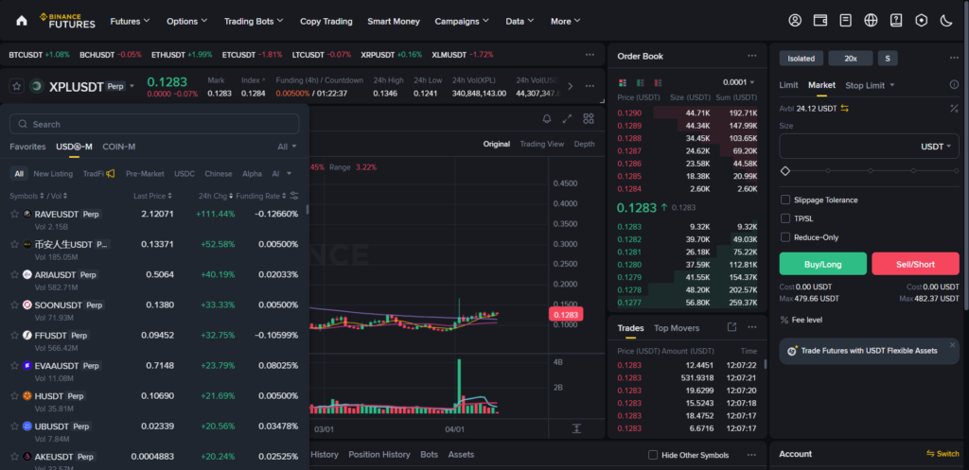Screen dimensions: 969x470
Task: Expand the More menu
Action: (x=566, y=21)
